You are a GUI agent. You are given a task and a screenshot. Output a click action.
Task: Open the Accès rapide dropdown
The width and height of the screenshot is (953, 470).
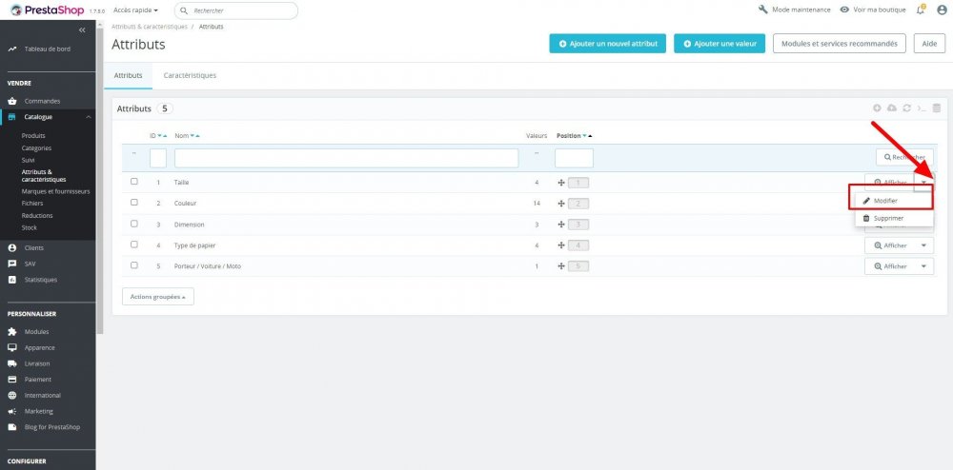coord(135,10)
